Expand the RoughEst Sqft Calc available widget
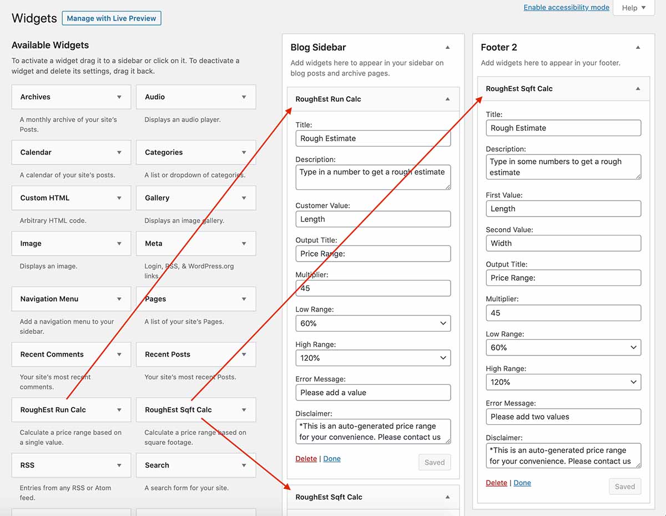666x516 pixels. pyautogui.click(x=244, y=410)
